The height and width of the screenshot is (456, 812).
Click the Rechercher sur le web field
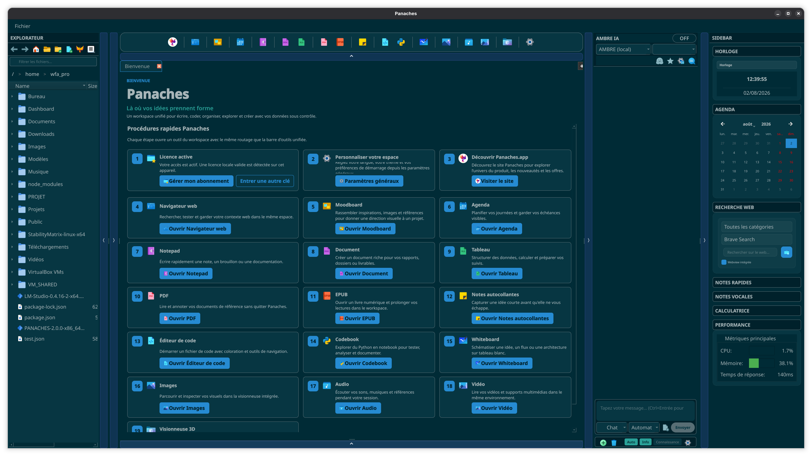[750, 252]
